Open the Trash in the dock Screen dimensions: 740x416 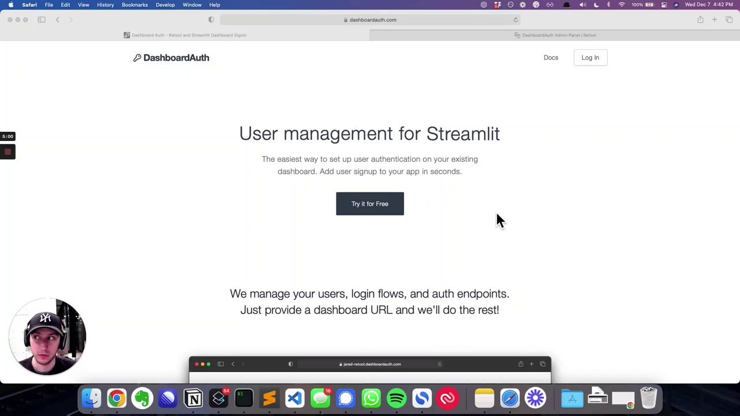pyautogui.click(x=649, y=398)
